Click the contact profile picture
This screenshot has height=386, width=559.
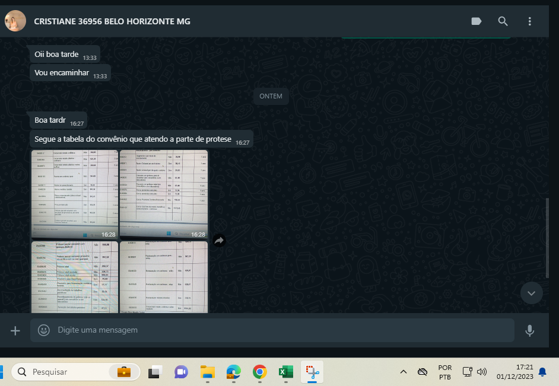point(15,21)
